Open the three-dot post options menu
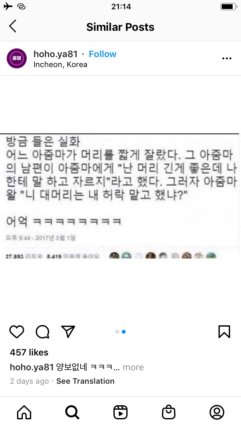The image size is (241, 428). point(227,58)
